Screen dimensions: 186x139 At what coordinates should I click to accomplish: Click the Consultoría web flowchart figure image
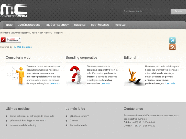[x=16, y=75]
